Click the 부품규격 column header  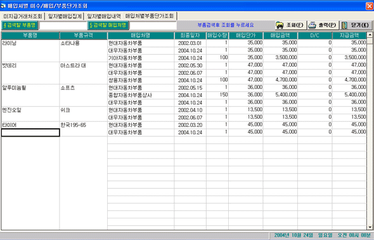pos(84,36)
